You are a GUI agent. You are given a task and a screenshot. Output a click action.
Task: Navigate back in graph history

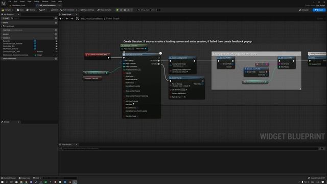(67, 18)
